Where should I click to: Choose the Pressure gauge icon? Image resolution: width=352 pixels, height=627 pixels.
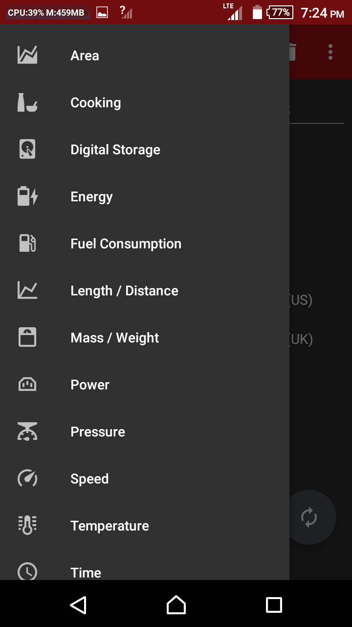tap(27, 432)
